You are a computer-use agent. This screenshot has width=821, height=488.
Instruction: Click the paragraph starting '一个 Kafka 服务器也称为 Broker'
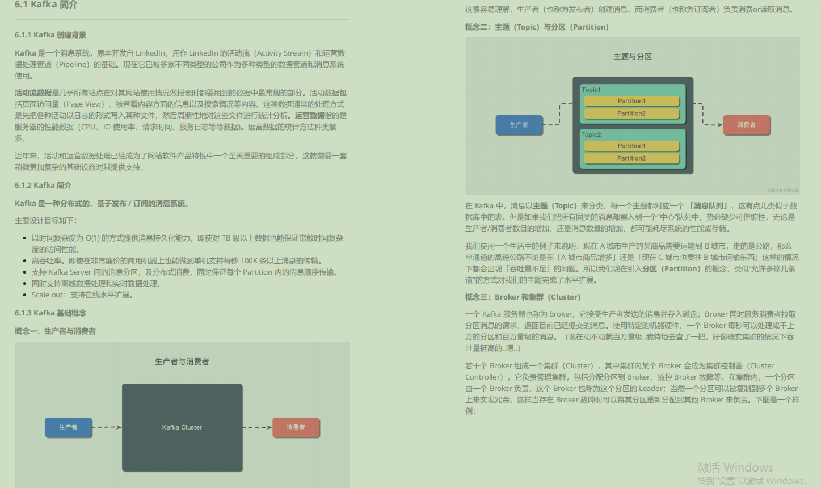coord(631,331)
